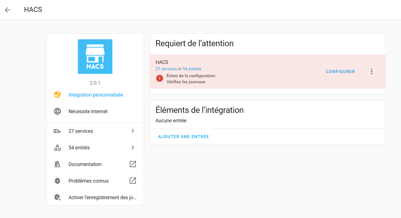
Task: Click the HACS entry name in attention card
Action: point(162,62)
